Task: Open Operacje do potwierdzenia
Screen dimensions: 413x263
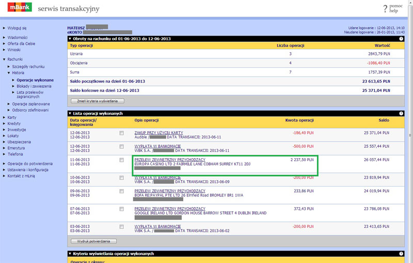Action: (x=30, y=164)
